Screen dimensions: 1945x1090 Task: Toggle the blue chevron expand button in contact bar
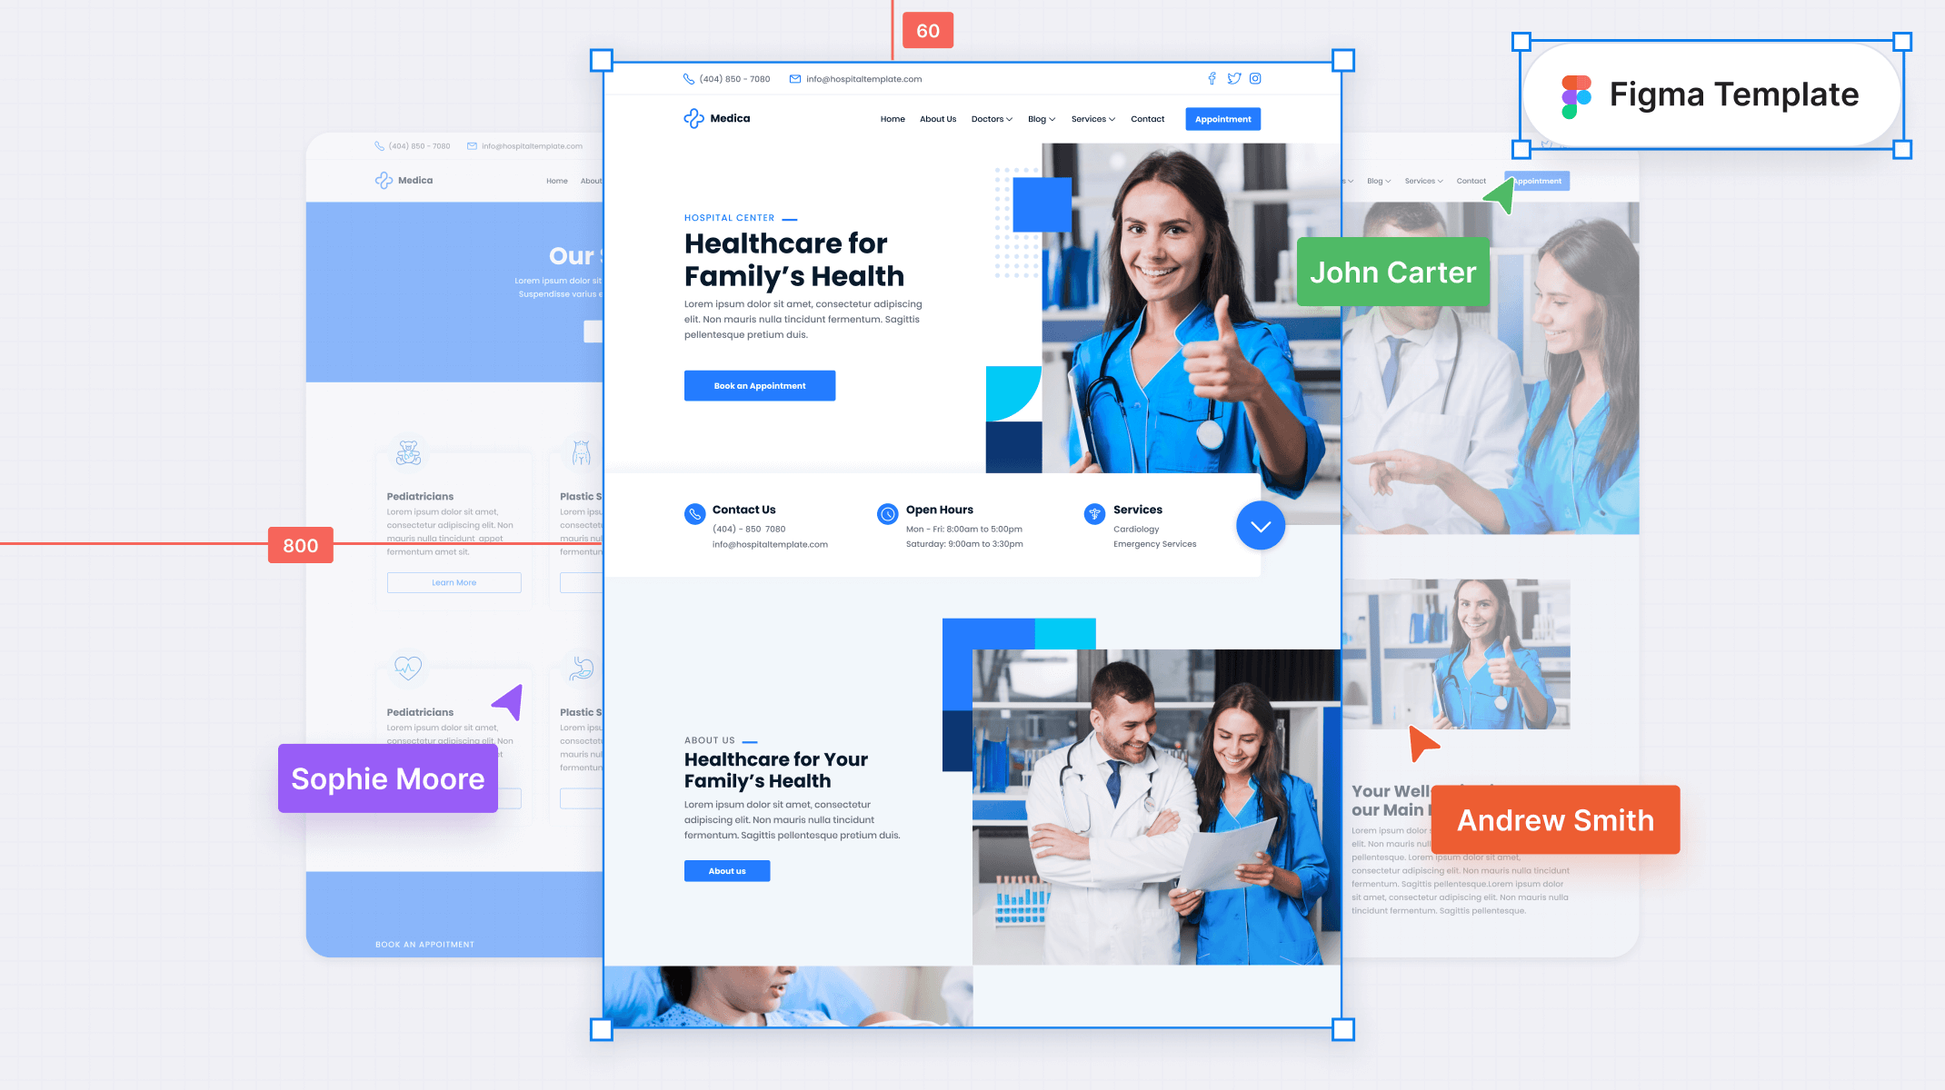[1260, 526]
